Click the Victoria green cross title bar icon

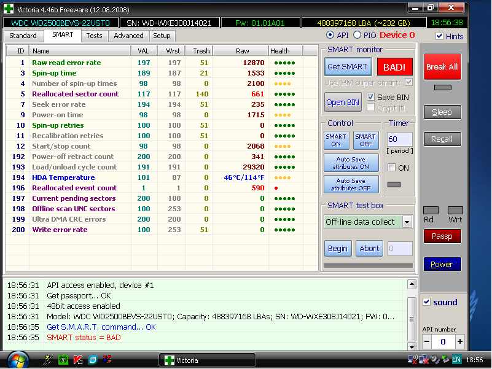pyautogui.click(x=7, y=7)
